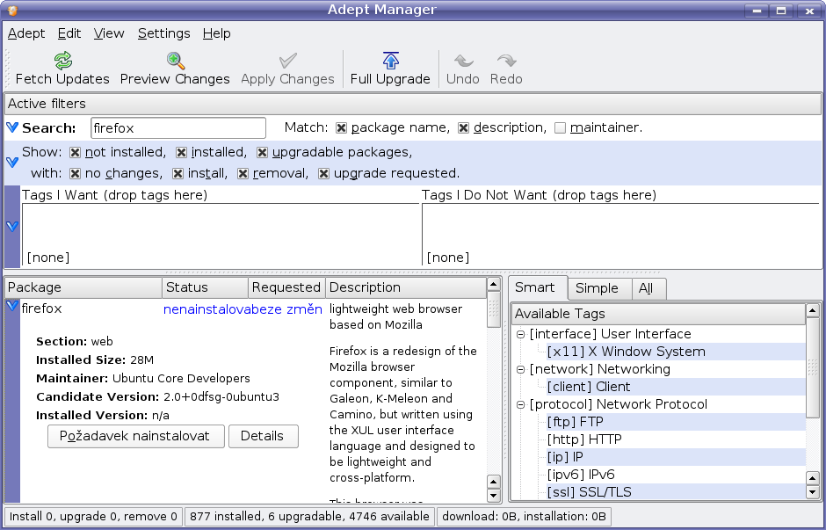Viewport: 826px width, 530px height.
Task: Collapse [interface] User Interface tree node
Action: point(520,334)
